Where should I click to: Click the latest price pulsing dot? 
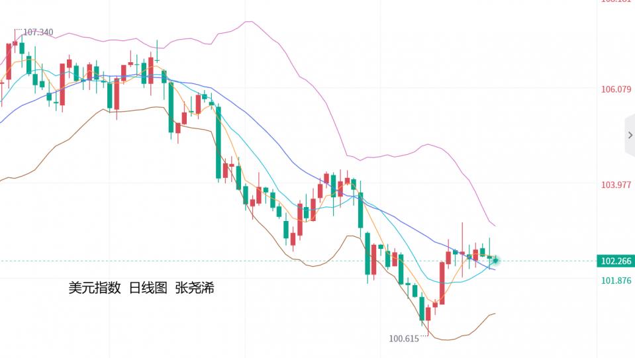click(495, 261)
